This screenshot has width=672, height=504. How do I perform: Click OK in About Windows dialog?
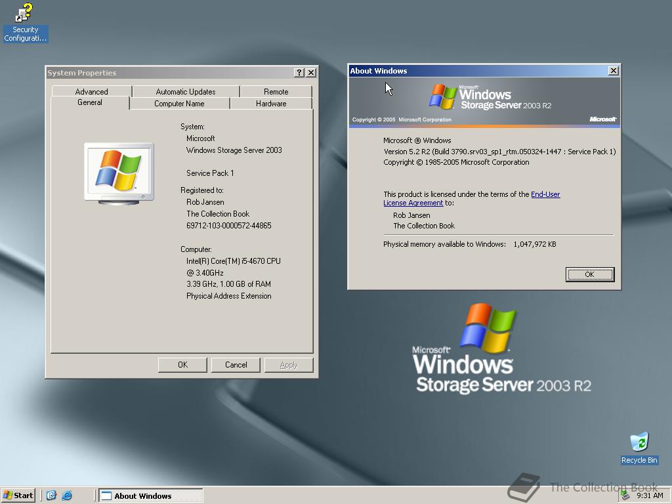pos(590,274)
